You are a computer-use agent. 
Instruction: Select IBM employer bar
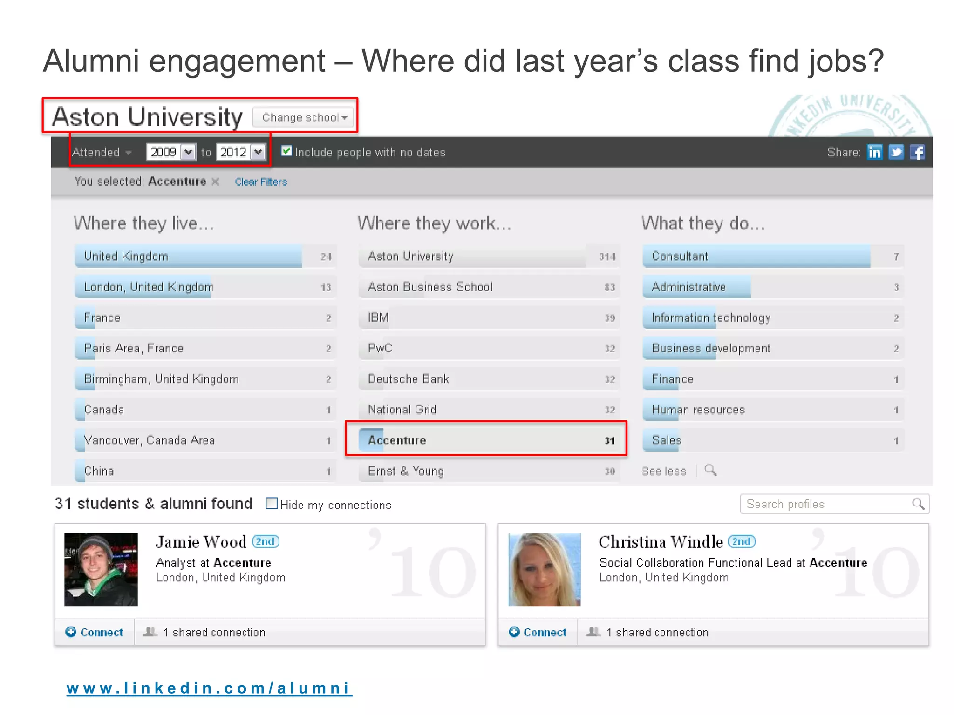point(489,317)
